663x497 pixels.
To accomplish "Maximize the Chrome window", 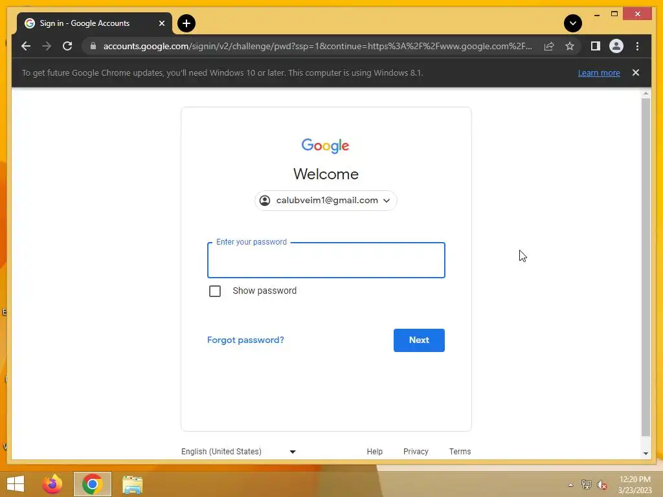I will coord(614,14).
